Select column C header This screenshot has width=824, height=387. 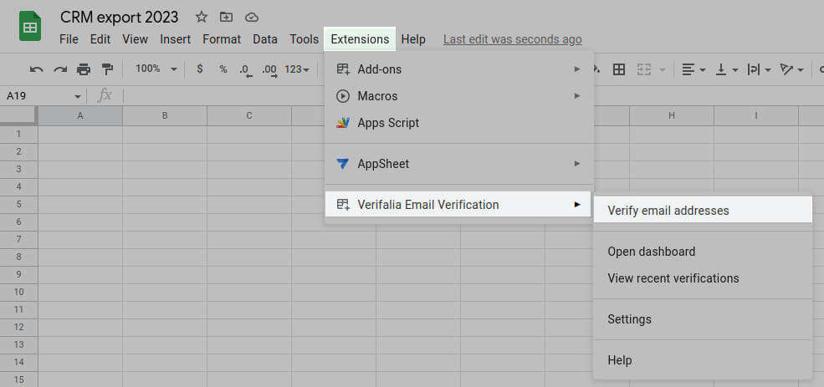(249, 115)
